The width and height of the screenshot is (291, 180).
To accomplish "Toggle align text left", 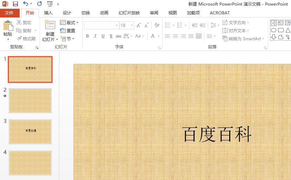I will coord(168,36).
